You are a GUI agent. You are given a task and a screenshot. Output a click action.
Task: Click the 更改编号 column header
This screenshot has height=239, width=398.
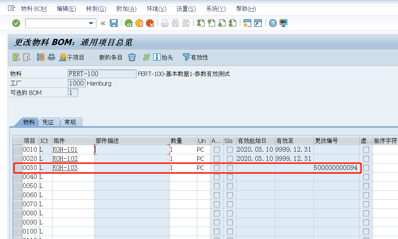(336, 140)
